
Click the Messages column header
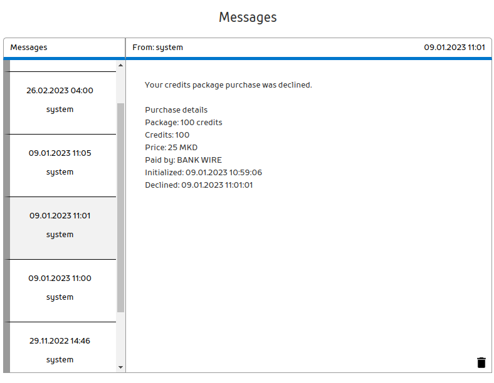29,48
